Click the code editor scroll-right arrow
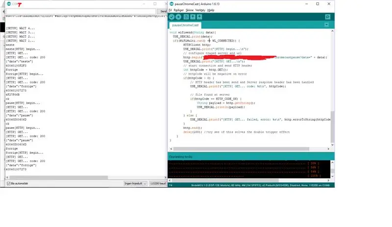 click(328, 149)
